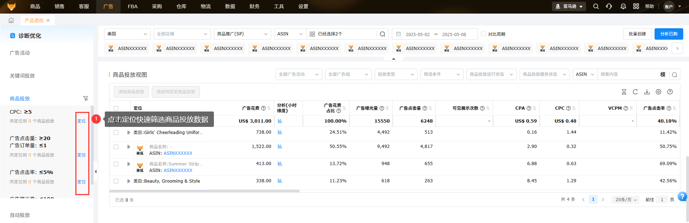The image size is (689, 223).
Task: Open the notification bell in top bar
Action: pos(623,6)
